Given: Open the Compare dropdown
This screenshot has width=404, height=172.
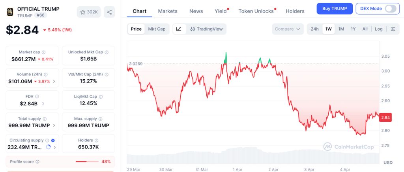Looking at the screenshot, I should tap(288, 29).
